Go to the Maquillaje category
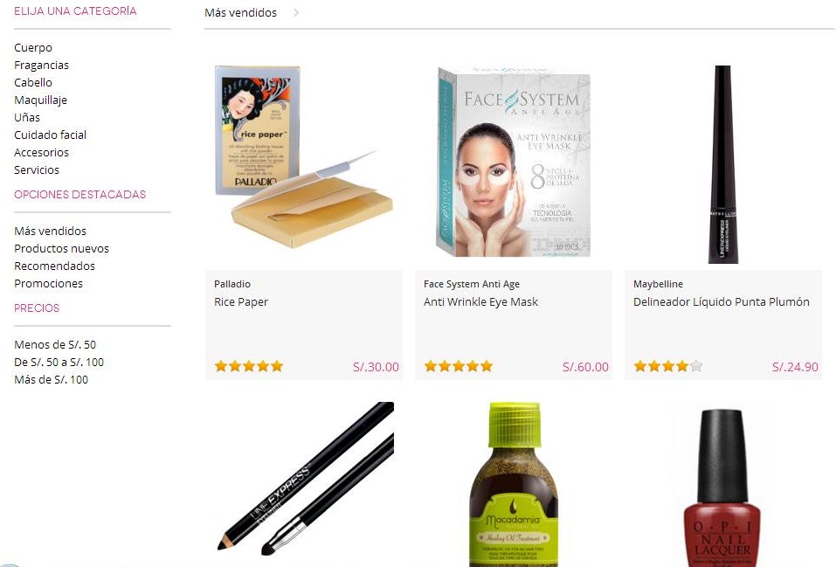The width and height of the screenshot is (836, 567). (x=40, y=100)
